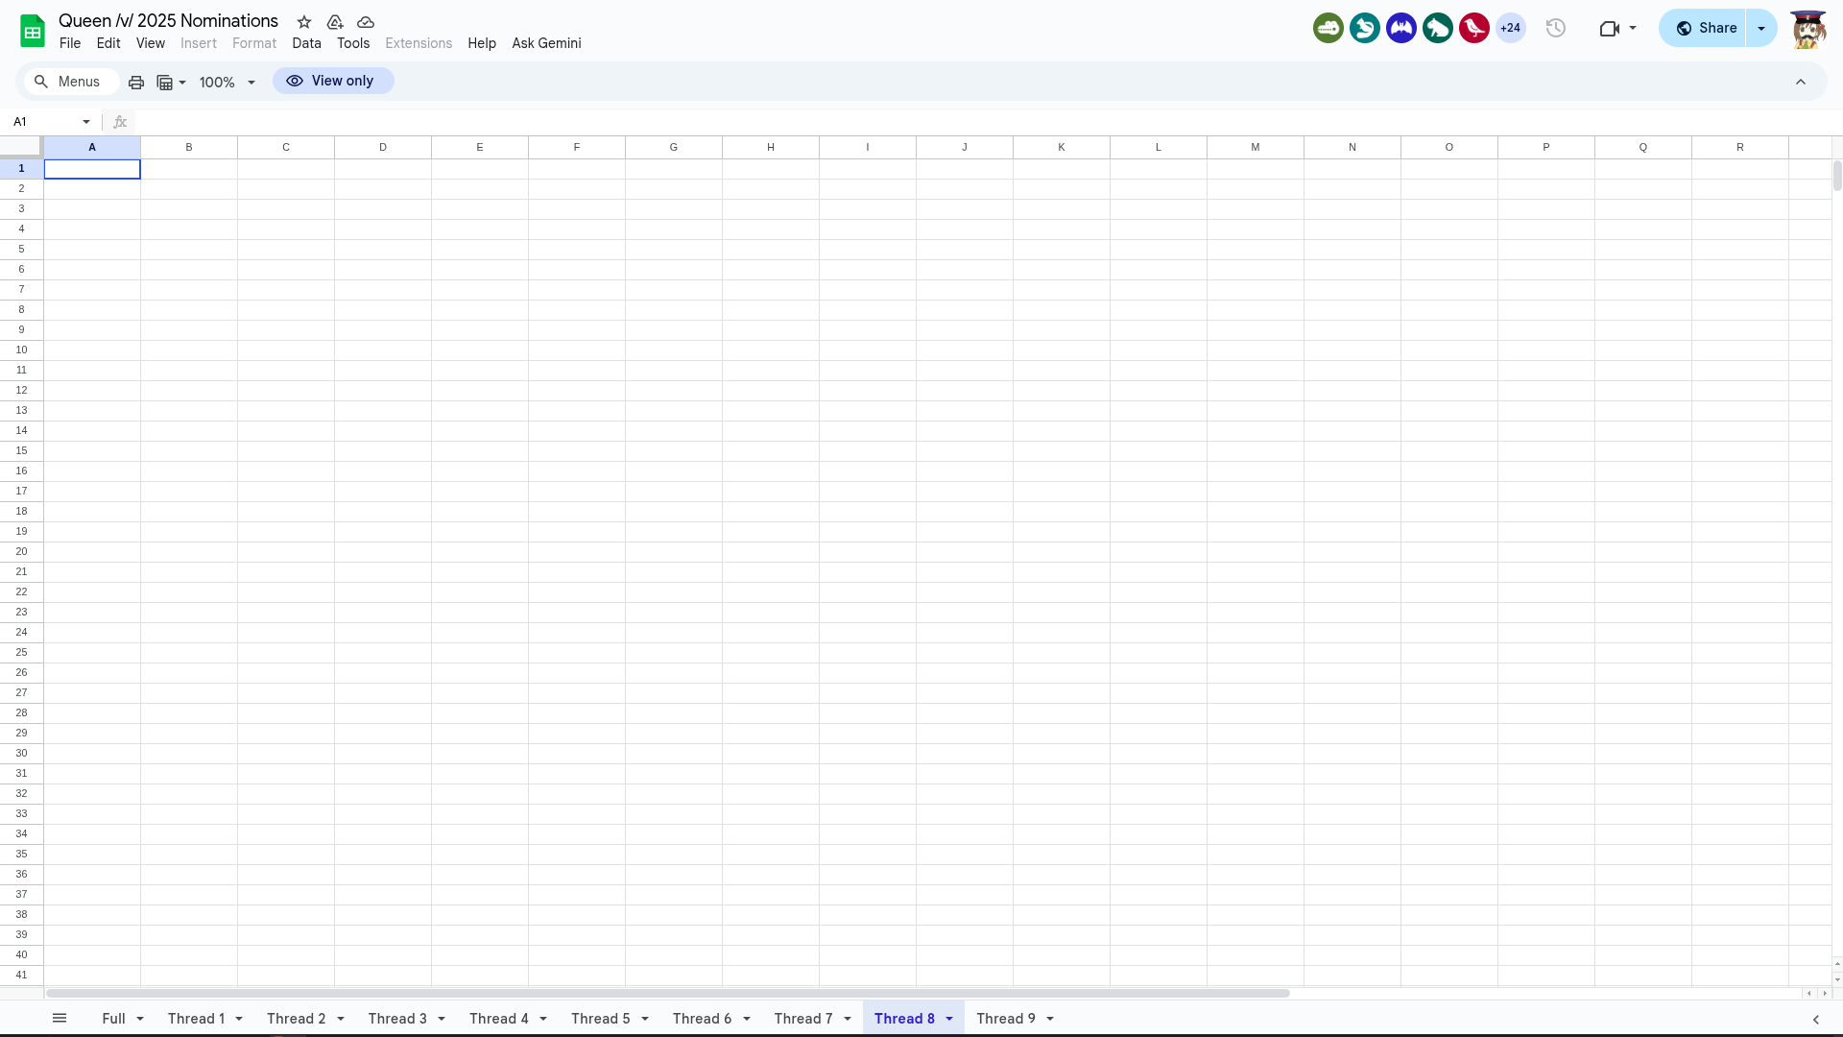1843x1037 pixels.
Task: Open the all sheets list icon
Action: tap(60, 1019)
